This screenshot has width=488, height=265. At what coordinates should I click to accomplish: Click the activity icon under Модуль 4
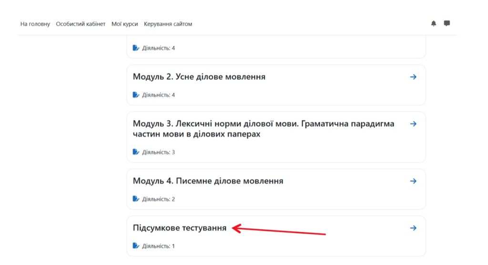click(x=136, y=199)
